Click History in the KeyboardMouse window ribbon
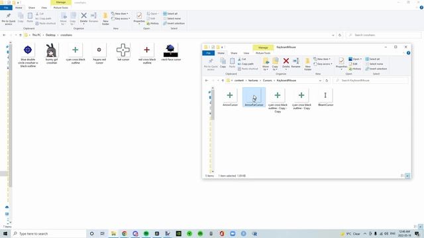This screenshot has width=424, height=238. tap(355, 69)
